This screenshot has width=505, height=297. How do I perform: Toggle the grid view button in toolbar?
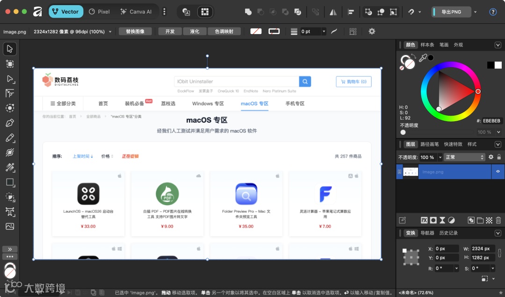tap(205, 12)
